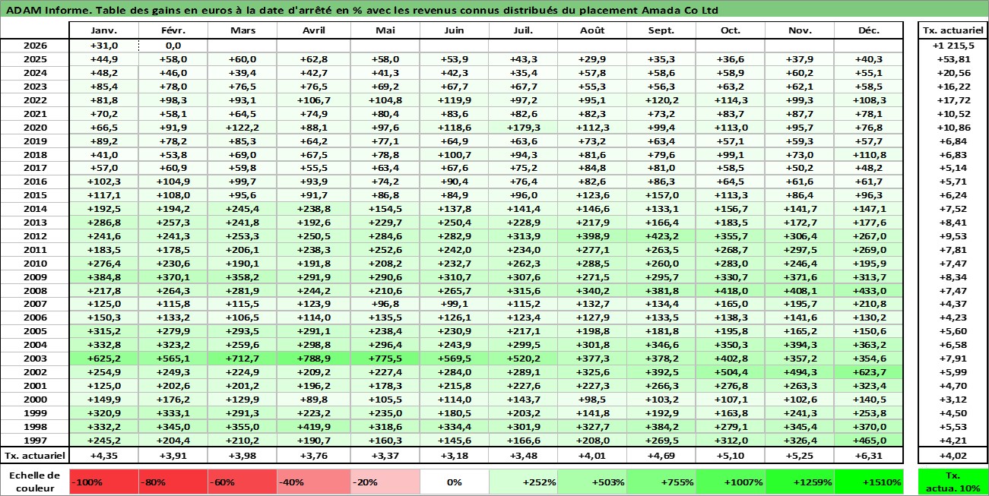Image resolution: width=989 pixels, height=496 pixels.
Task: Click the 2012 row label
Action: pyautogui.click(x=35, y=236)
